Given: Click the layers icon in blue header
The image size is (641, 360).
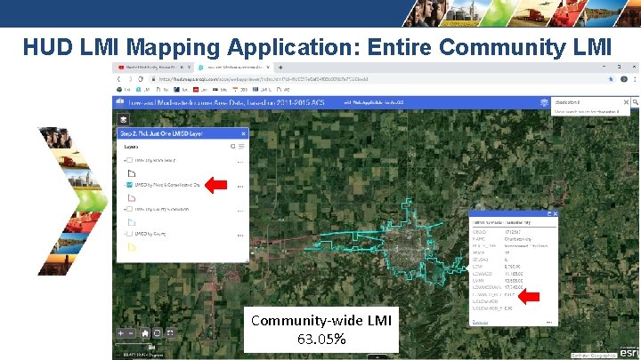Looking at the screenshot, I should [x=544, y=102].
